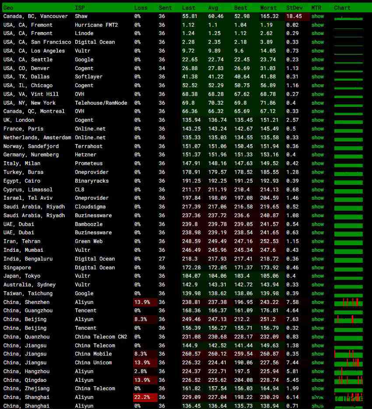372x409 pixels.
Task: Select the Telehouse/RamNode ISP text
Action: pos(101,103)
